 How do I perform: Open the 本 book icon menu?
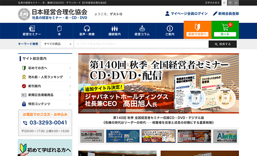click(x=59, y=28)
